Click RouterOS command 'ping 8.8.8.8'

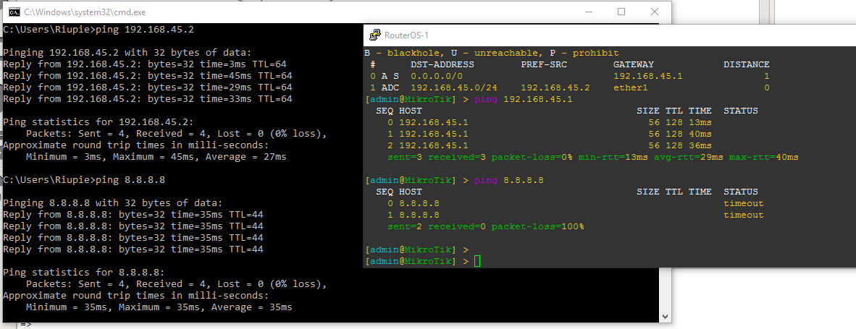[509, 180]
